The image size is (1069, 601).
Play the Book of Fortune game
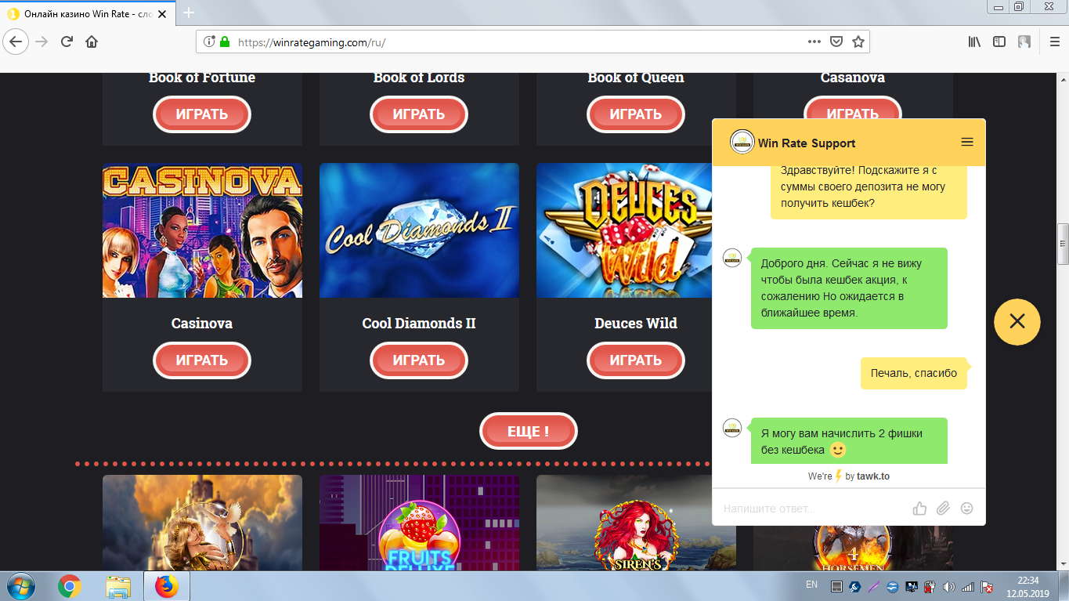coord(202,114)
